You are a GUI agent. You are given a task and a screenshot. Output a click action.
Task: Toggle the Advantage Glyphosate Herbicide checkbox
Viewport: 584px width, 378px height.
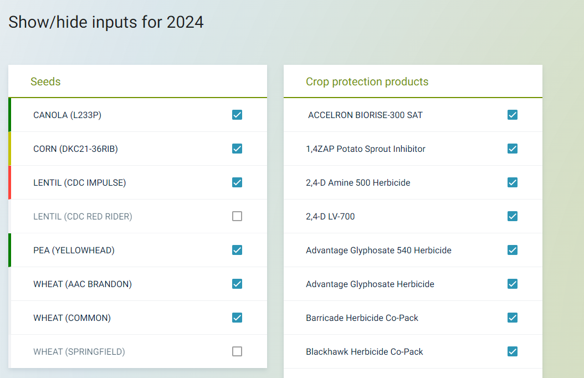coord(513,284)
